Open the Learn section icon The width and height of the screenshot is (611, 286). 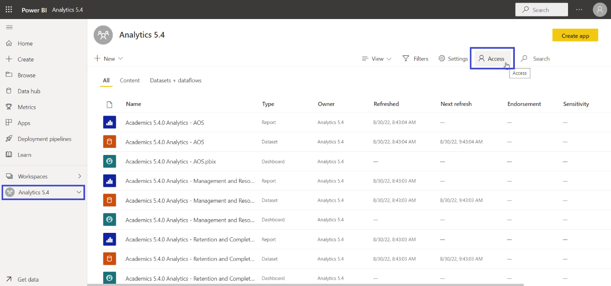click(x=24, y=155)
